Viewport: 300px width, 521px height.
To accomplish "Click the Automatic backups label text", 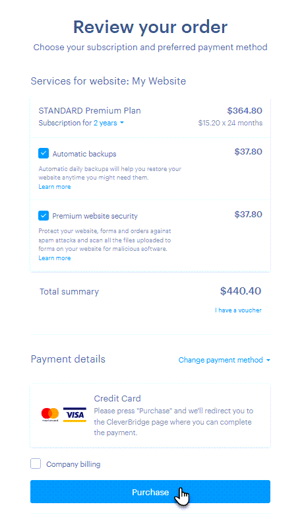I will pos(84,154).
